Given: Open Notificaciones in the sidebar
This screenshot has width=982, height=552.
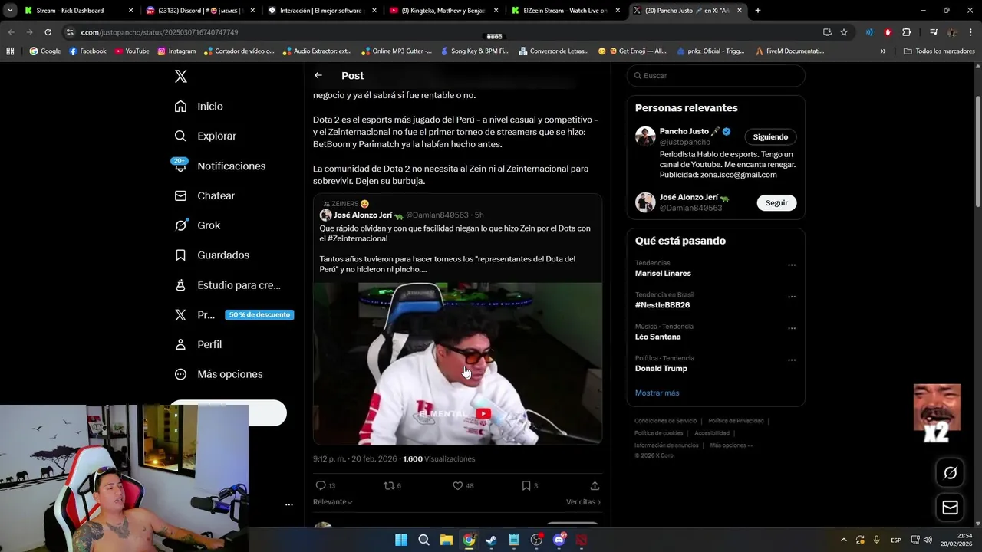Looking at the screenshot, I should pyautogui.click(x=219, y=166).
